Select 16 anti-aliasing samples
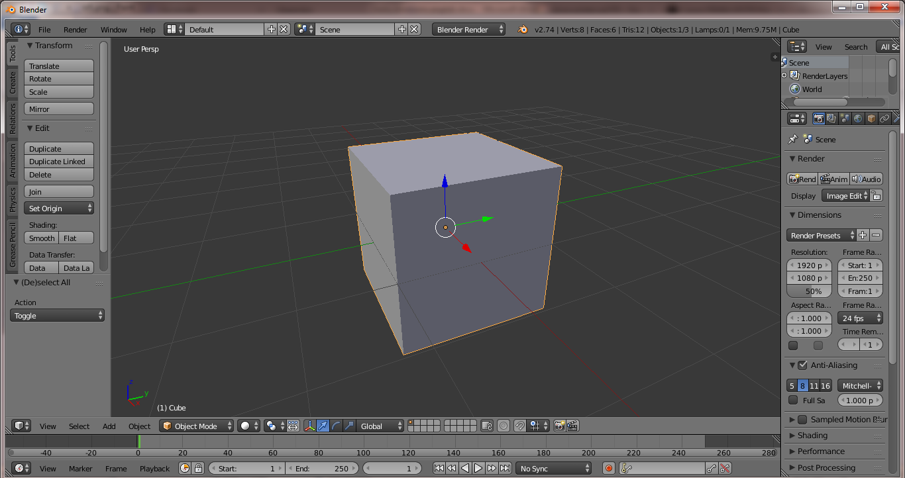 [x=825, y=385]
